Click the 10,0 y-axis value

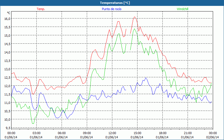tap(7, 120)
